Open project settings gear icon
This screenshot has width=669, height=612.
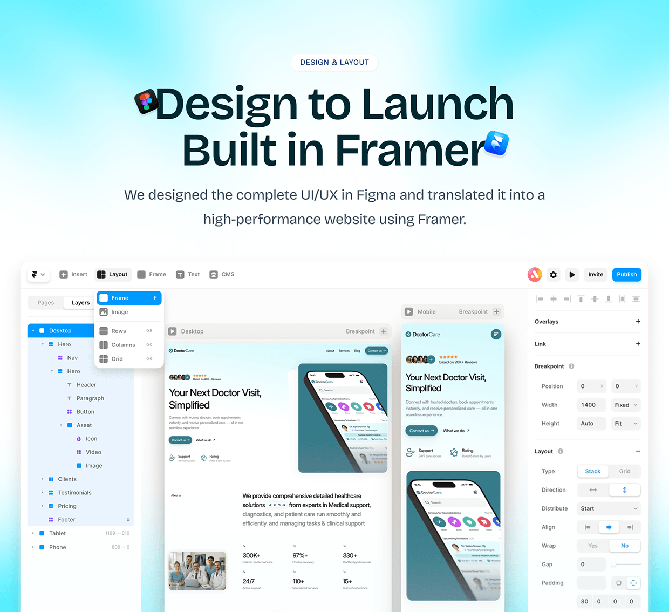[554, 275]
